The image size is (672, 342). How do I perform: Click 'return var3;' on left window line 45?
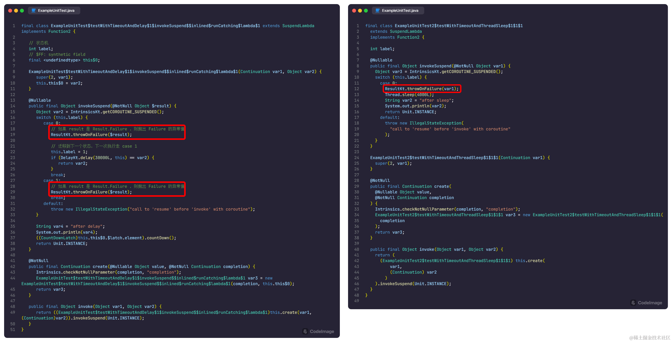tap(51, 289)
